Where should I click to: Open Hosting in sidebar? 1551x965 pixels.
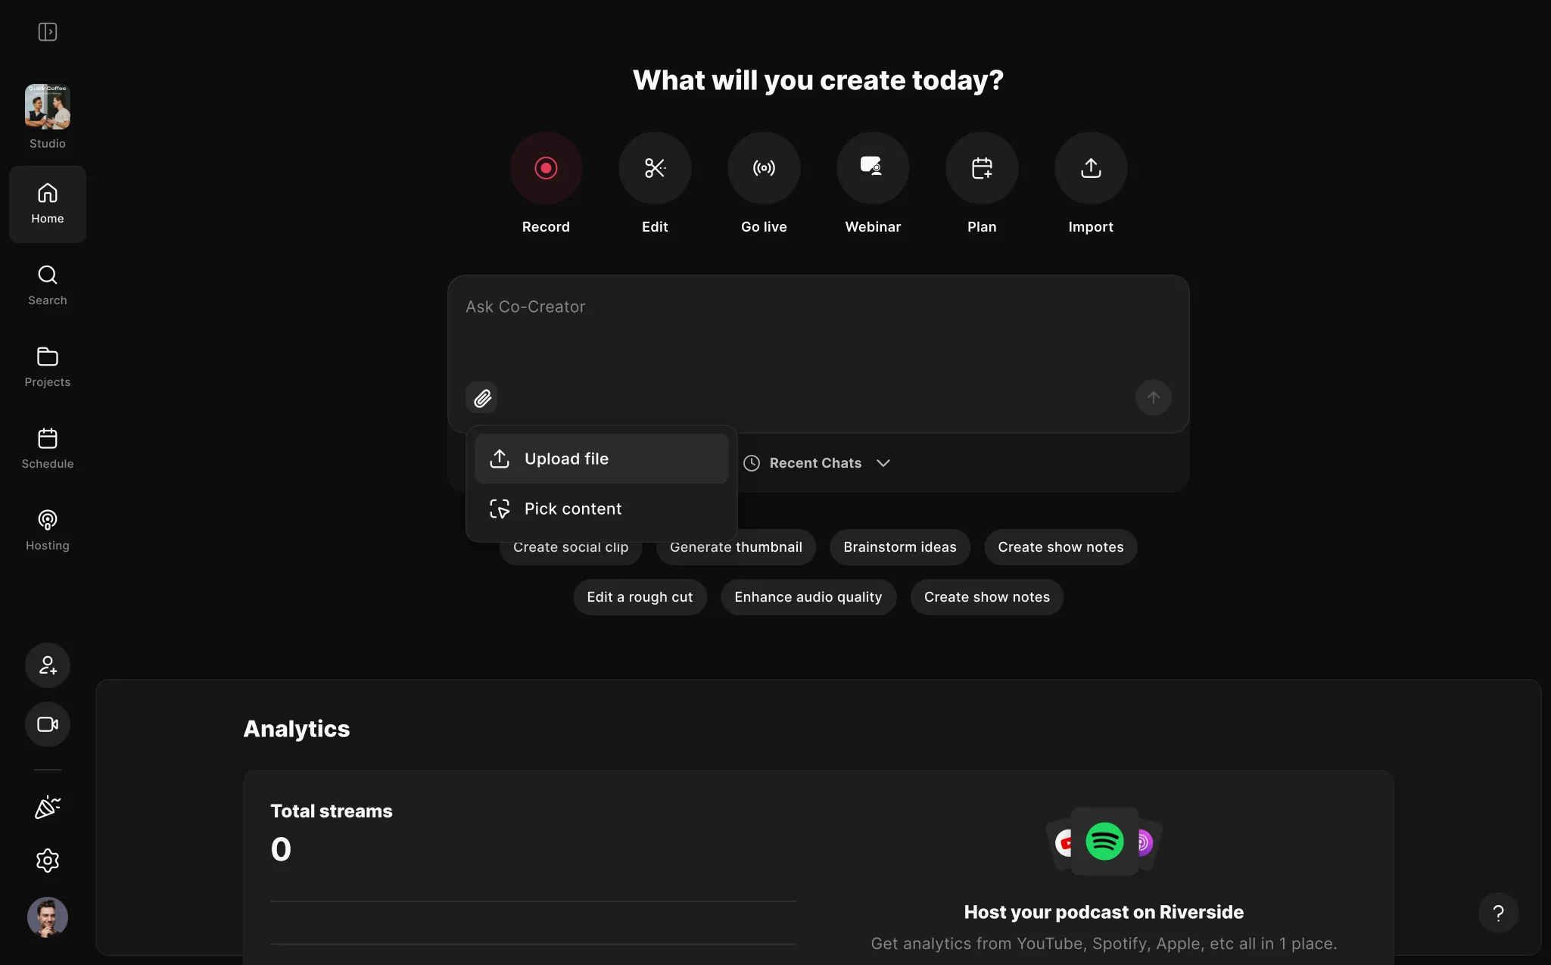click(48, 531)
